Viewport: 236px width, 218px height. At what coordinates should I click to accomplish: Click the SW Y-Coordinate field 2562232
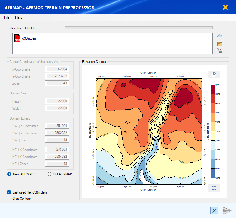click(x=57, y=133)
